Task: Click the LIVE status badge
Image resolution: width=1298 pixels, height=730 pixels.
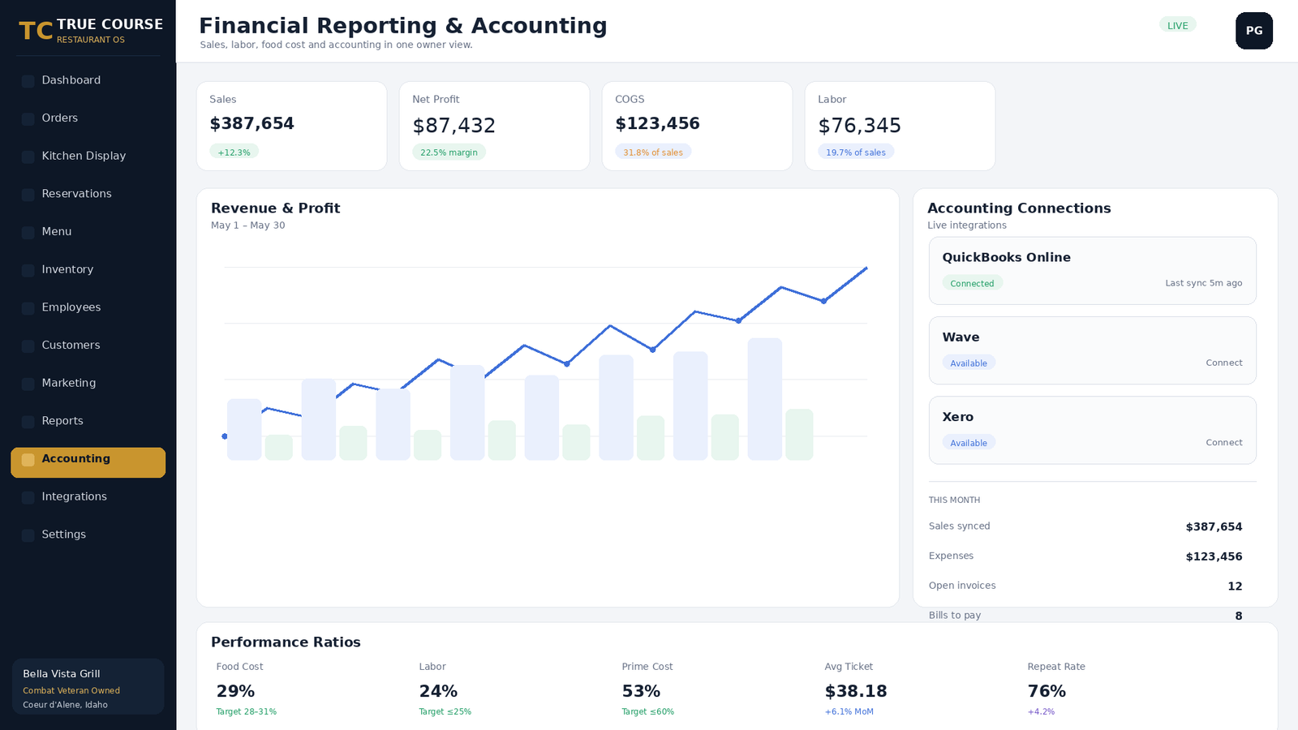Action: (x=1177, y=25)
